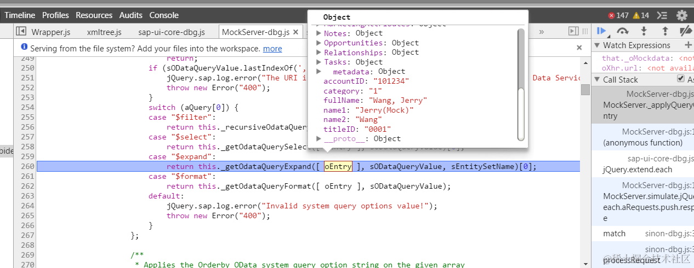The width and height of the screenshot is (694, 268).
Task: Switch to the Wrapper.js file tab
Action: tap(50, 32)
